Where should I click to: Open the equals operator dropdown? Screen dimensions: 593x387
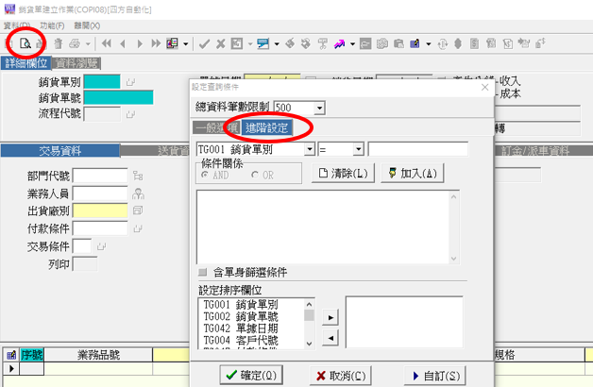pyautogui.click(x=358, y=149)
